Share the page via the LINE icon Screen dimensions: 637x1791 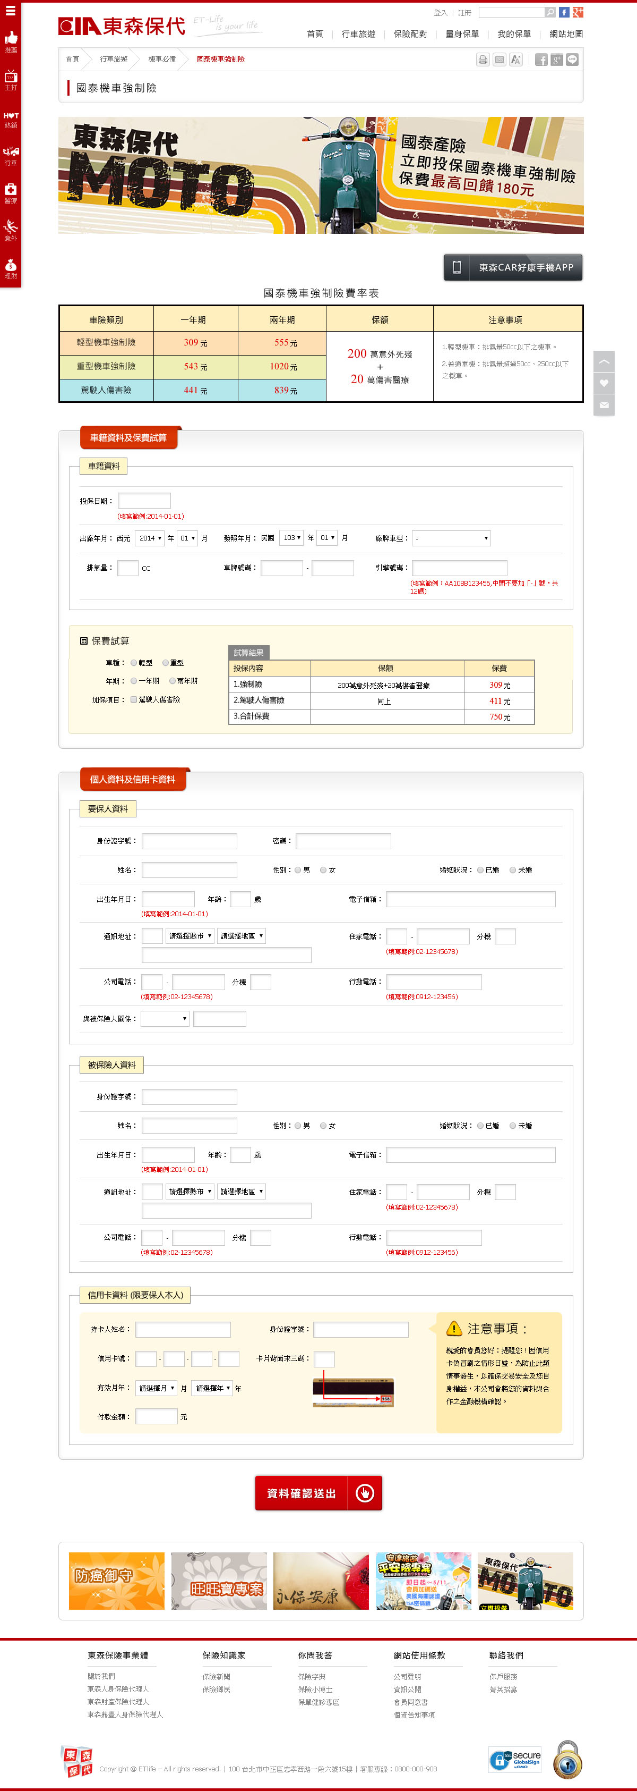click(572, 60)
